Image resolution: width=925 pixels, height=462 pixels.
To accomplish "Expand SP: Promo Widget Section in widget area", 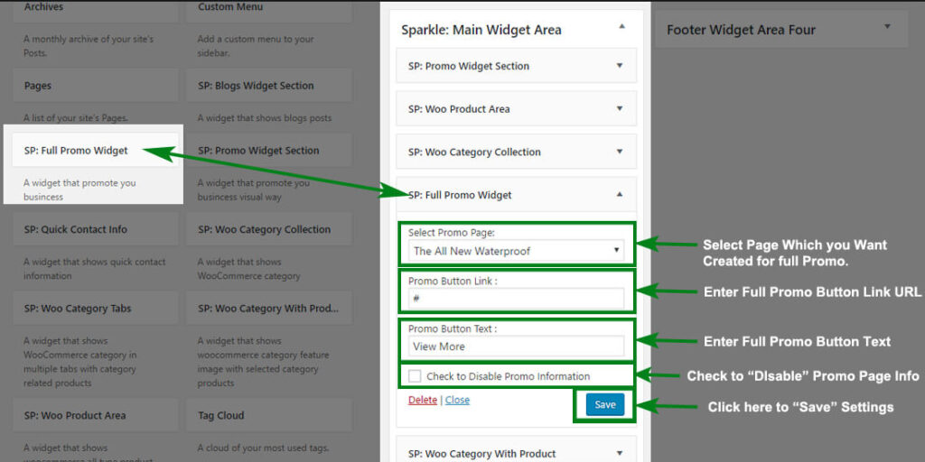I will click(620, 66).
